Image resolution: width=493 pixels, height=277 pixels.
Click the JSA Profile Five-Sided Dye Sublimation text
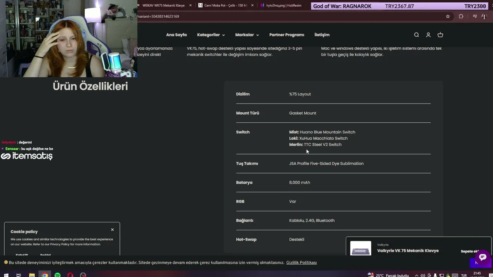tap(326, 164)
